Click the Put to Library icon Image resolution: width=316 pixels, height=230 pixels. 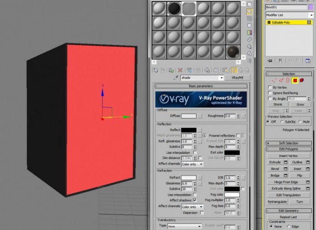pos(207,70)
